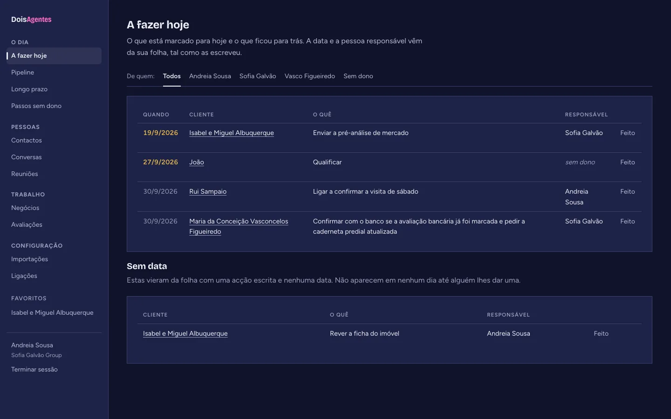Click Andreia Sousa responsible in Rui Sampaio row
This screenshot has height=419, width=671.
pos(577,197)
